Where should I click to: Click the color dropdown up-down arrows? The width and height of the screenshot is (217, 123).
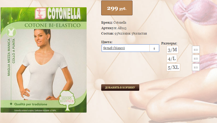[154, 49]
